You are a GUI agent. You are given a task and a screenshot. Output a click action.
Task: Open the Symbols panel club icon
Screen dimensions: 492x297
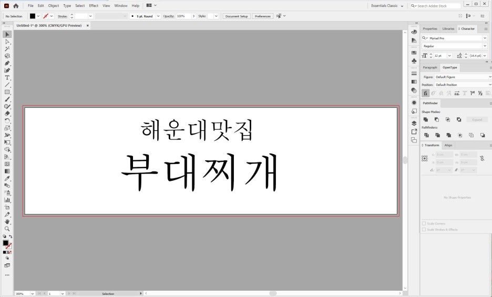coord(414,61)
